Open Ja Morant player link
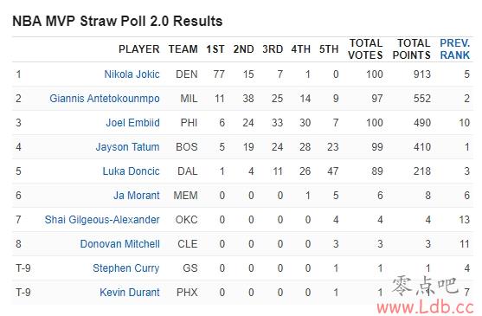 pos(137,195)
